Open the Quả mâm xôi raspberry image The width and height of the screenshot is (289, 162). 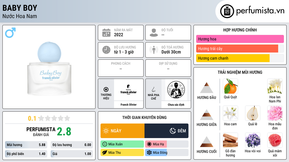275,140
